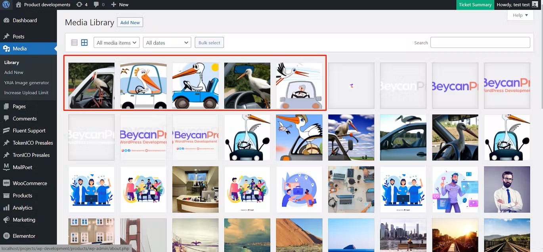The height and width of the screenshot is (252, 543).
Task: Select the overhead photo of laptops on a desk
Action: point(351,189)
